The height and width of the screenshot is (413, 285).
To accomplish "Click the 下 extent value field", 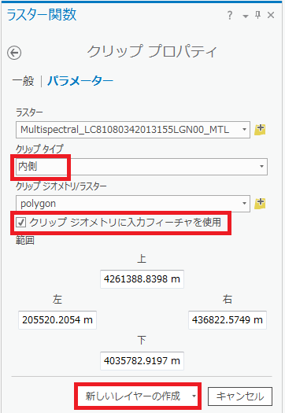I will 142,361.
